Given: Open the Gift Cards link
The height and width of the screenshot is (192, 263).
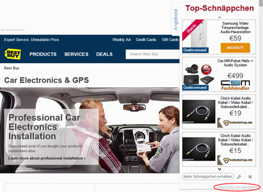Looking at the screenshot, I should 170,40.
